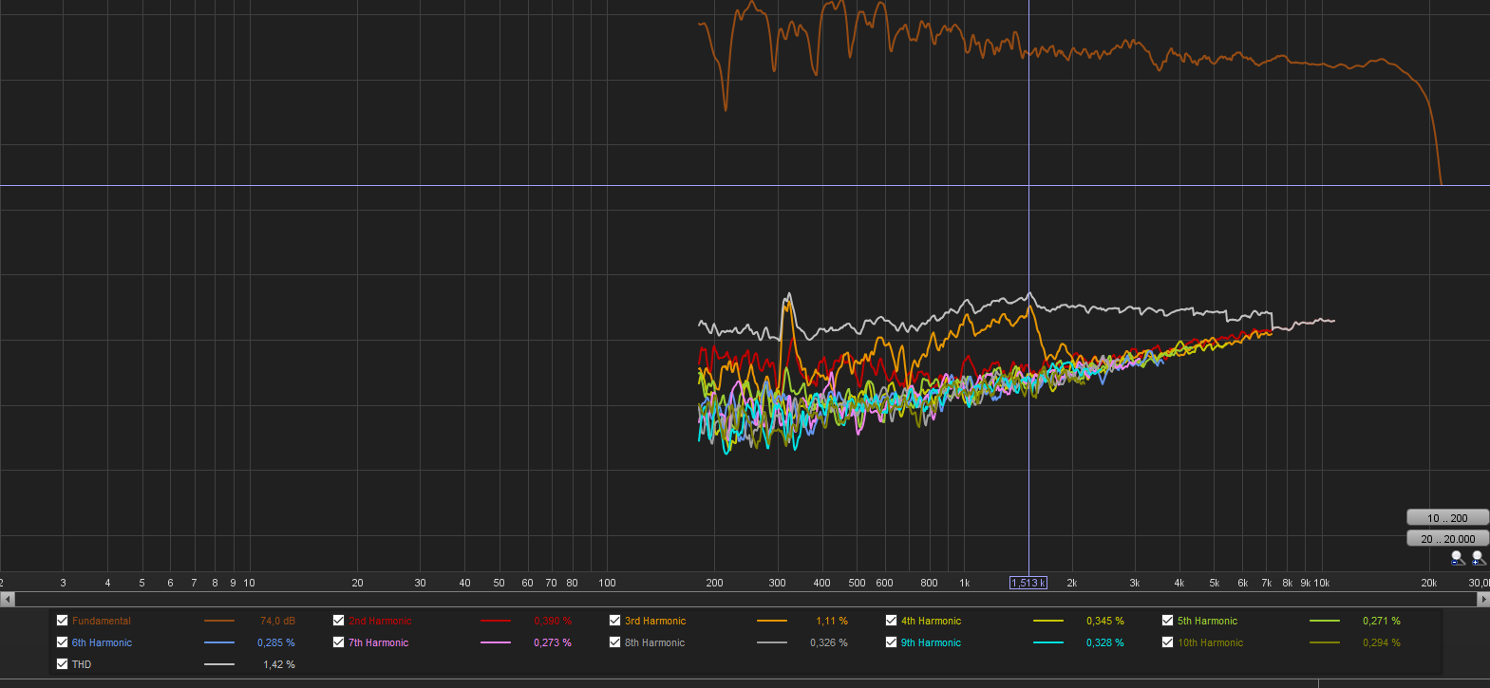Click the 0,285 % 6th Harmonic value
The image size is (1490, 688).
click(276, 642)
